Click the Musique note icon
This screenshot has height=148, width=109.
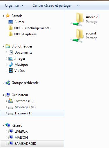pyautogui.click(x=11, y=65)
